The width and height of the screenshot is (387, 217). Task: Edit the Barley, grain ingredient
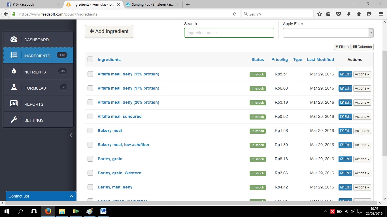pos(345,159)
